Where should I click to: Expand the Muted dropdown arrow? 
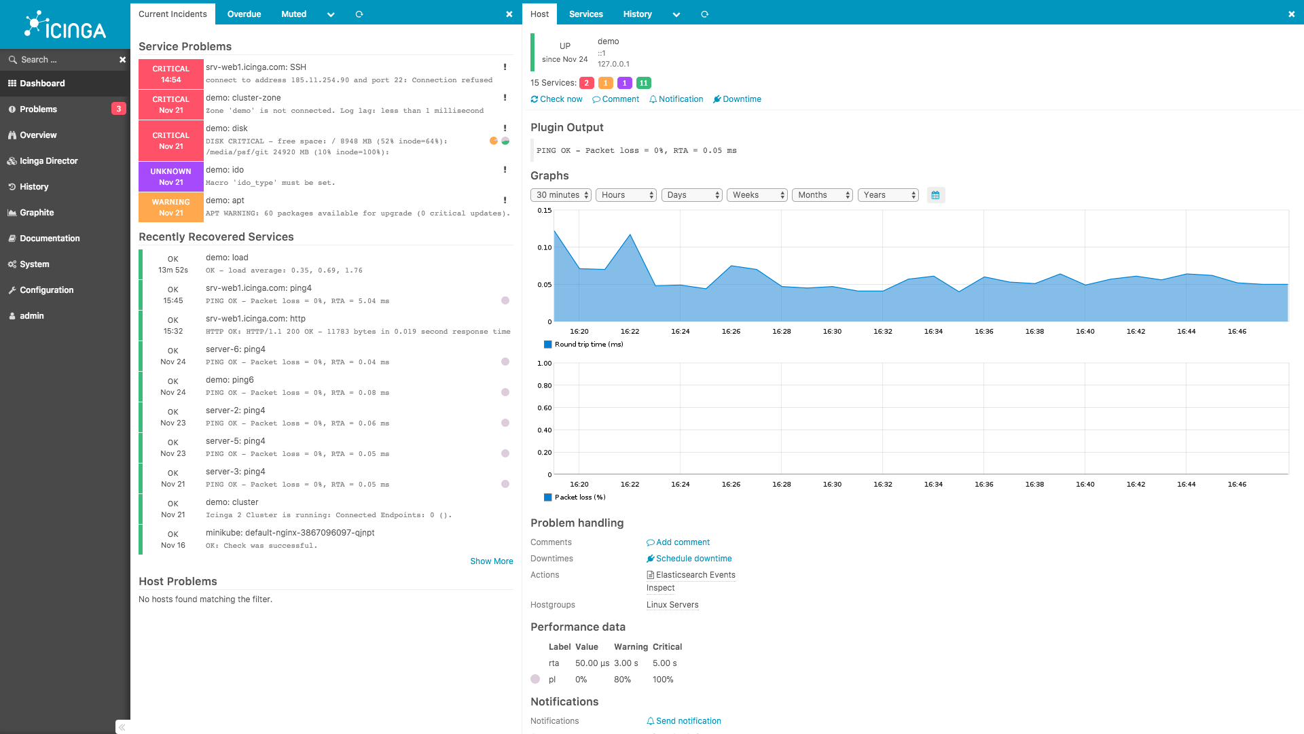(x=329, y=14)
